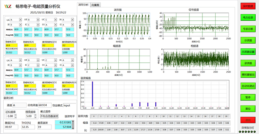Click the red 退出 exit button
The image size is (259, 134).
pos(248,120)
